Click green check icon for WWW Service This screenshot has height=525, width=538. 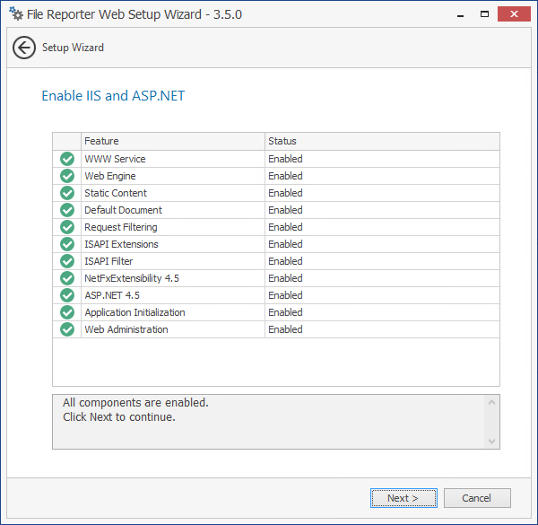(x=67, y=159)
